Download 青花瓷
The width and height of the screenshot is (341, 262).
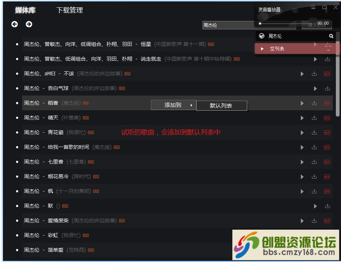[x=314, y=132]
